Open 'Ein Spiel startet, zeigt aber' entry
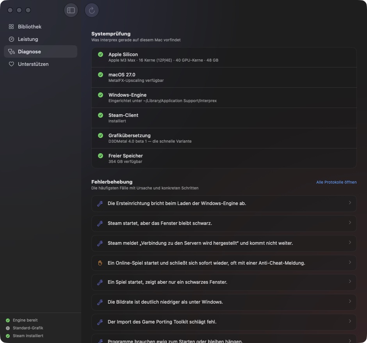Screen dimensions: 367x343 [x=224, y=283]
